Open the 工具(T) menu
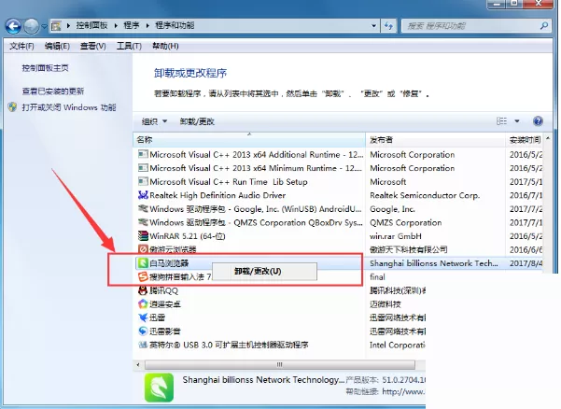This screenshot has height=409, width=561. click(x=129, y=46)
